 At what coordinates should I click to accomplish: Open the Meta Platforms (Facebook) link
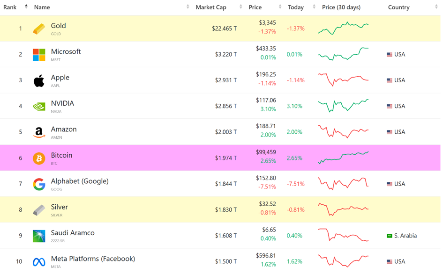93,259
